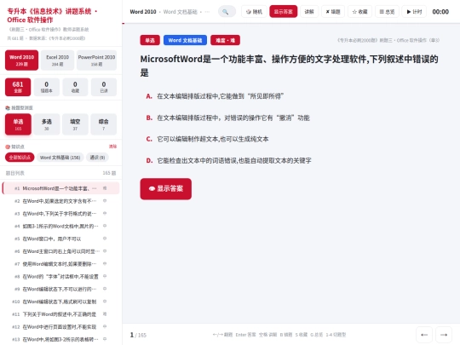Select the 681 全部 filter card
The image size is (460, 345).
point(18,87)
